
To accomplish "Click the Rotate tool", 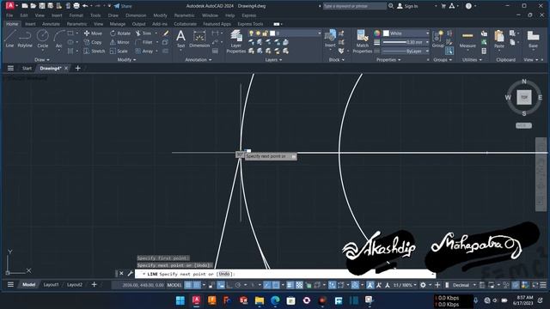I will [120, 33].
